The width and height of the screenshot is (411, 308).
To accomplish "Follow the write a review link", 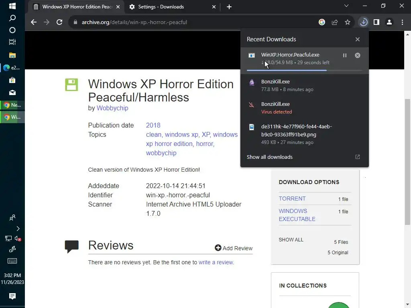I will 216,262.
